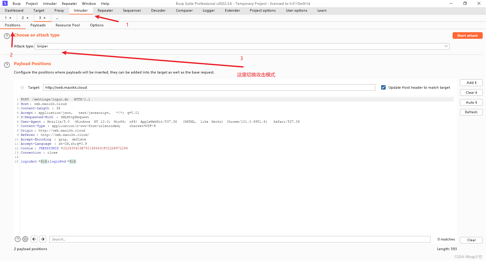Image resolution: width=486 pixels, height=261 pixels.
Task: Click the Clear § button
Action: point(471,93)
